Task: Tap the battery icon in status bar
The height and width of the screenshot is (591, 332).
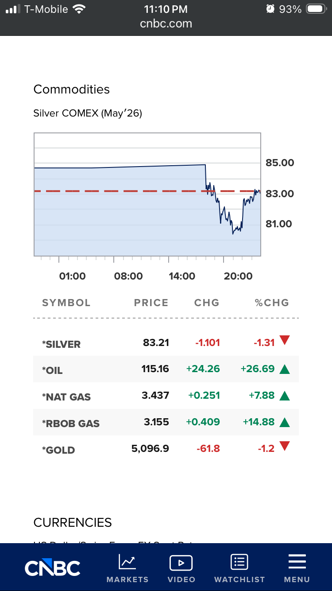Action: click(x=316, y=9)
